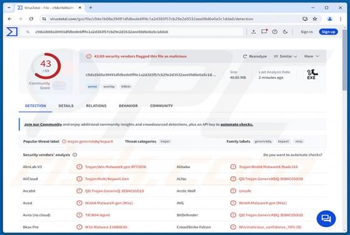Click the Sign in link
The width and height of the screenshot is (350, 235).
click(x=306, y=32)
